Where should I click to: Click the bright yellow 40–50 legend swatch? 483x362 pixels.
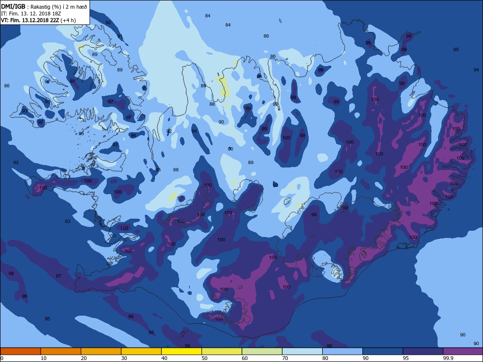coord(182,351)
